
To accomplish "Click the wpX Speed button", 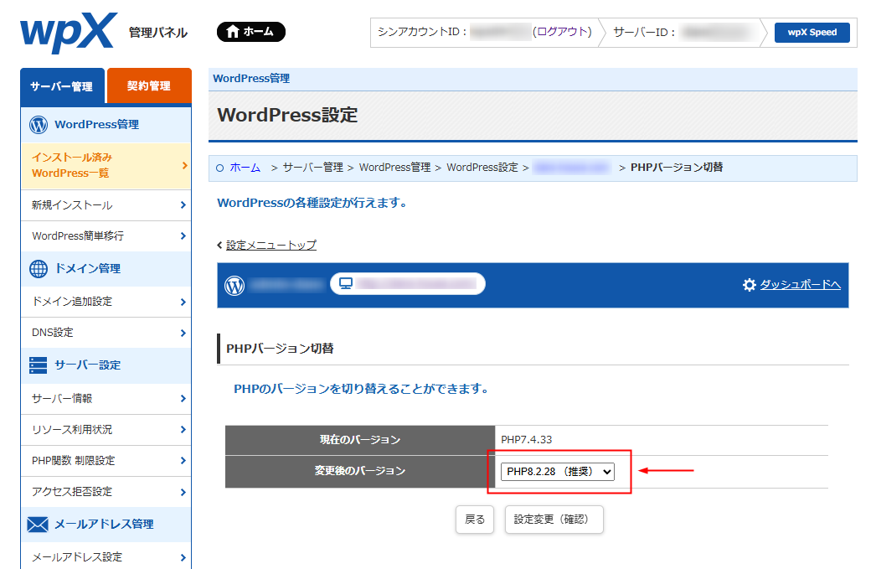I will (812, 33).
